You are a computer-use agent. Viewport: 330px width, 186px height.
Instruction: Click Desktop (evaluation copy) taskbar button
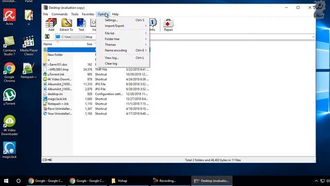coord(212,181)
